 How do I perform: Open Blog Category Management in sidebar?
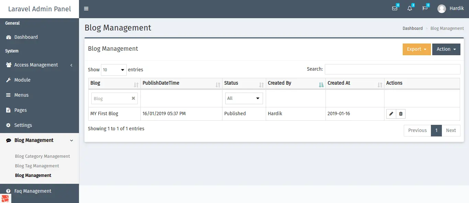43,156
